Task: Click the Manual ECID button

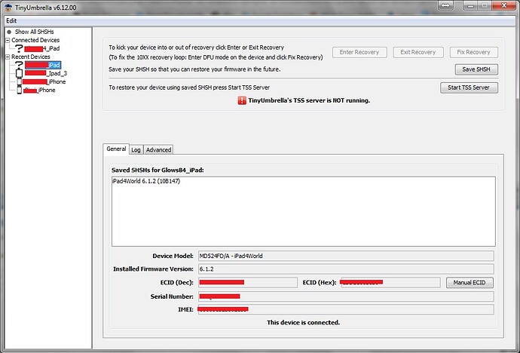Action: 469,282
